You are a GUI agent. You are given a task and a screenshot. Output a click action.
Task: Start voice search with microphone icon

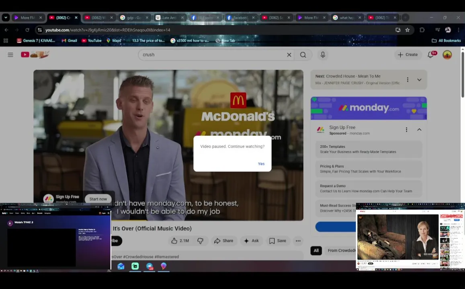coord(323,55)
